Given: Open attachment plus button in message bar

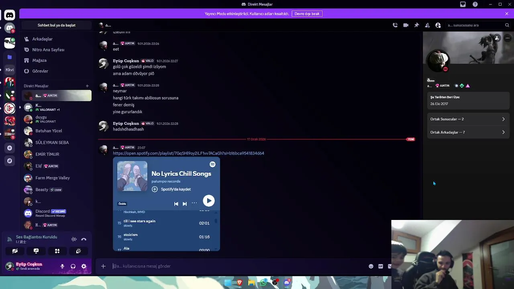Looking at the screenshot, I should pos(103,266).
